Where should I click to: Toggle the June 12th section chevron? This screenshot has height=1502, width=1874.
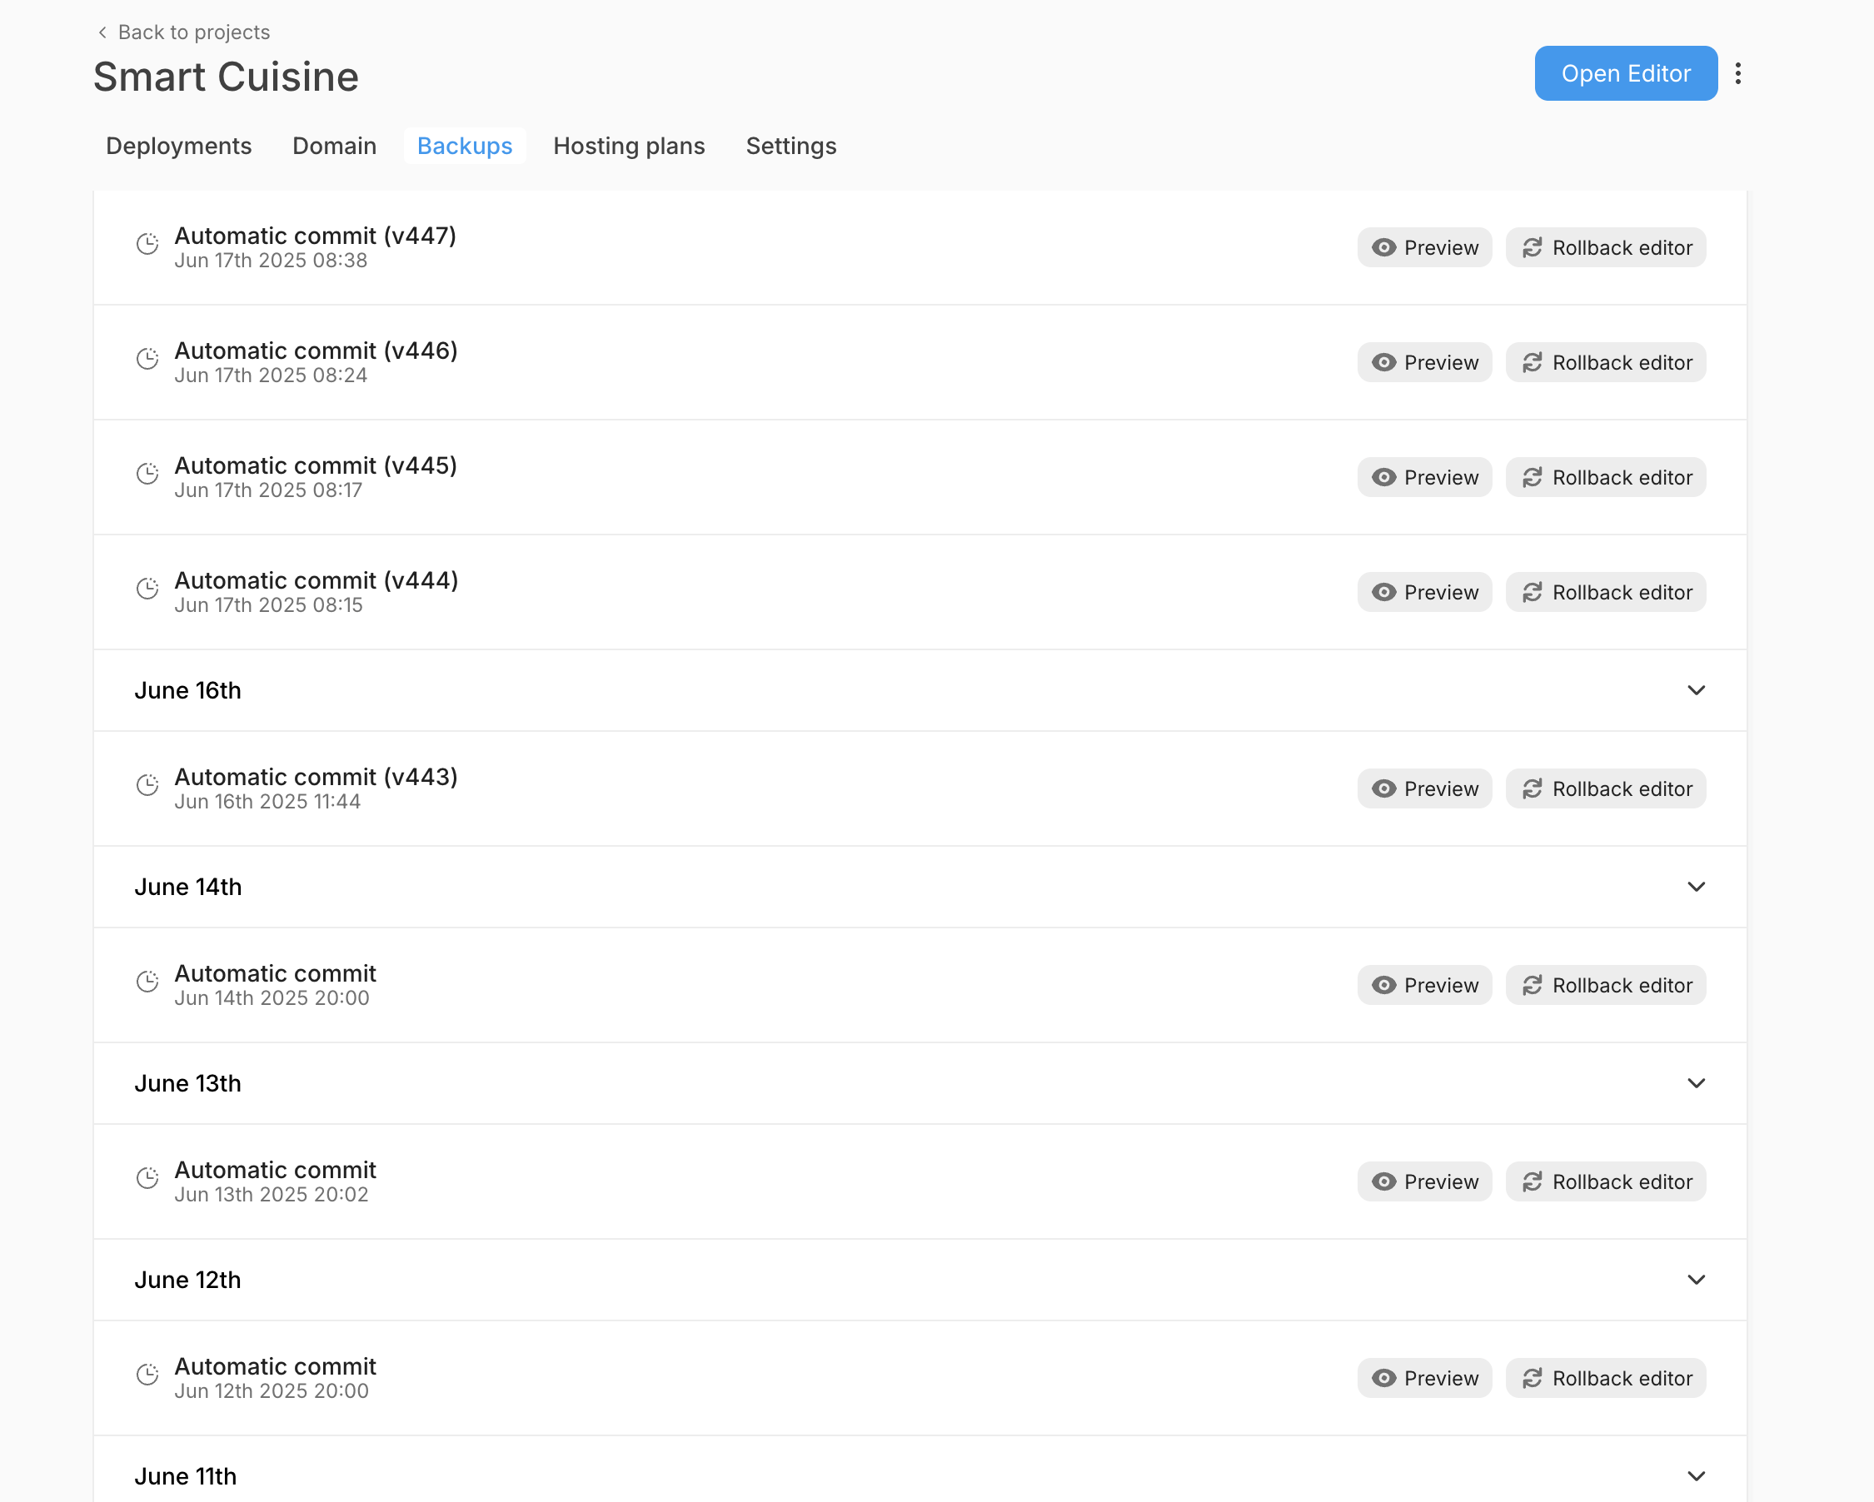(1695, 1280)
